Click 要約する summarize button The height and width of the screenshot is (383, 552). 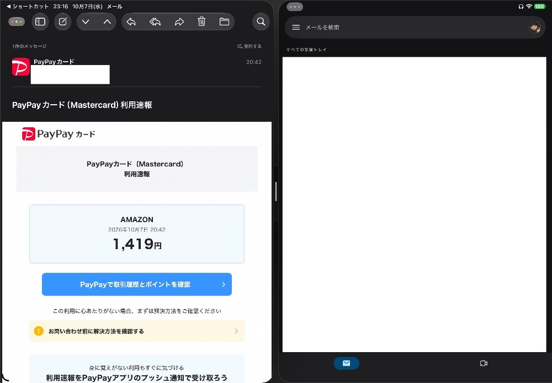click(250, 46)
